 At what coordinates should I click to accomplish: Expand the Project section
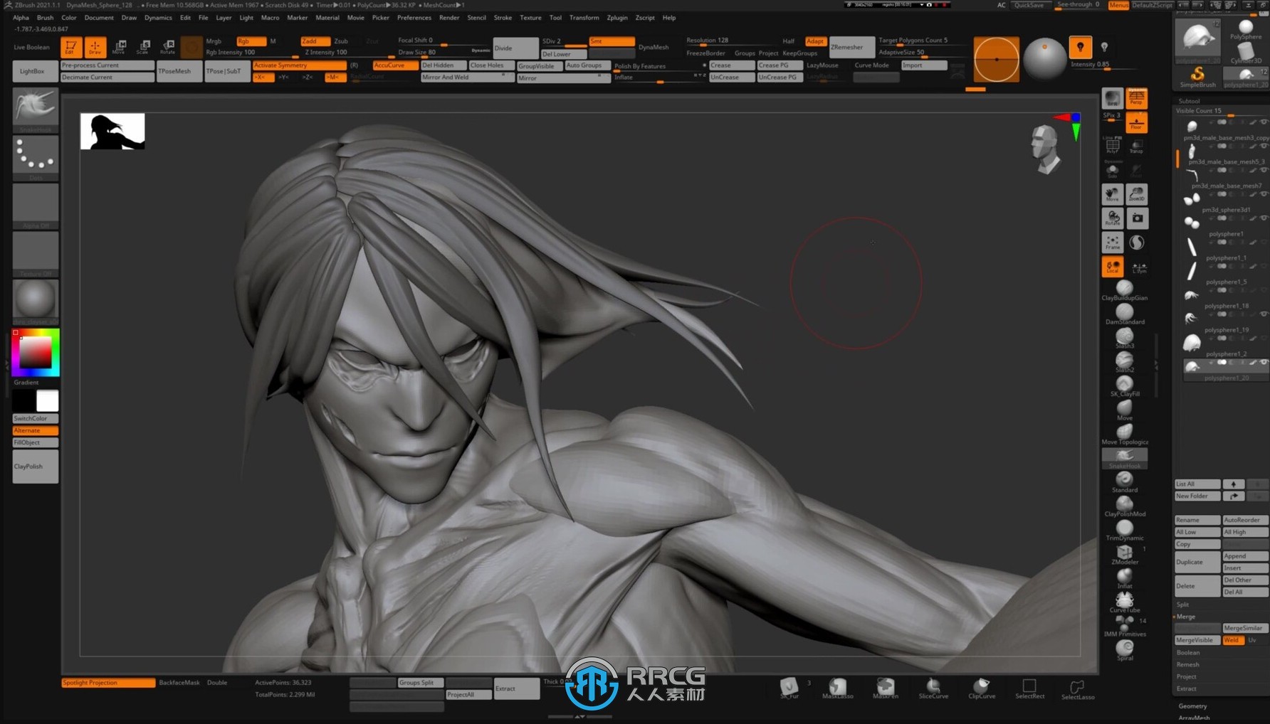(1187, 676)
